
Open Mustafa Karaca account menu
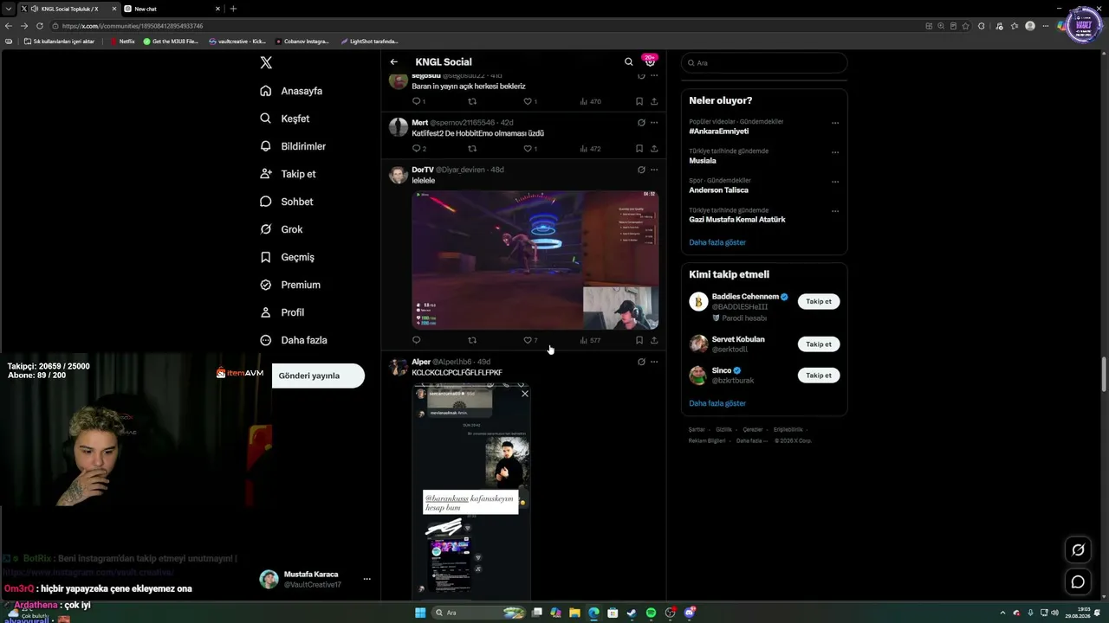pos(316,579)
